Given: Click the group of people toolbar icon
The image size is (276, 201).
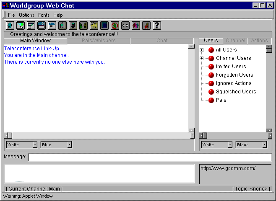Looking at the screenshot, I should click(x=135, y=26).
